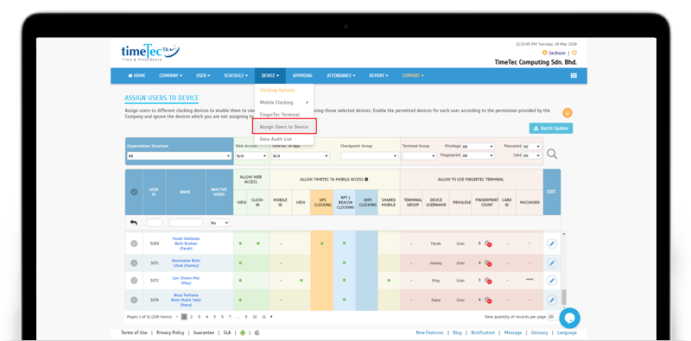Click fingerprint delete icon for May
This screenshot has width=691, height=341.
pyautogui.click(x=488, y=281)
